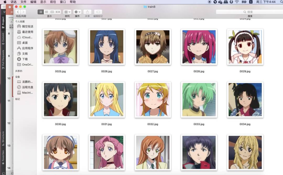Open iCloud Drive in the sidebar

click(25, 37)
